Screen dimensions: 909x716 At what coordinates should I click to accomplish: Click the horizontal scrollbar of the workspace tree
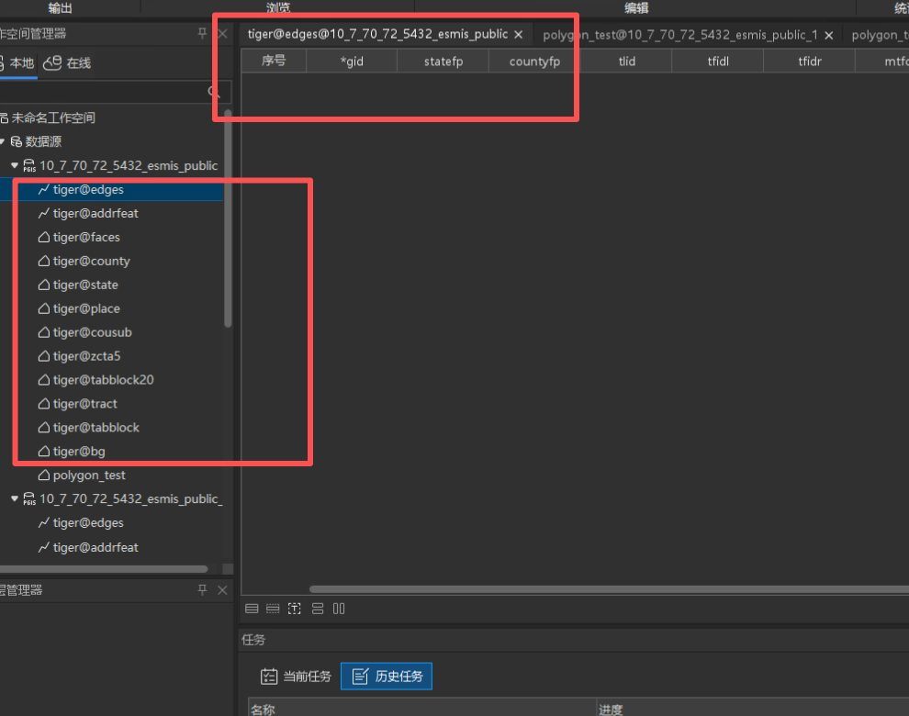click(103, 569)
